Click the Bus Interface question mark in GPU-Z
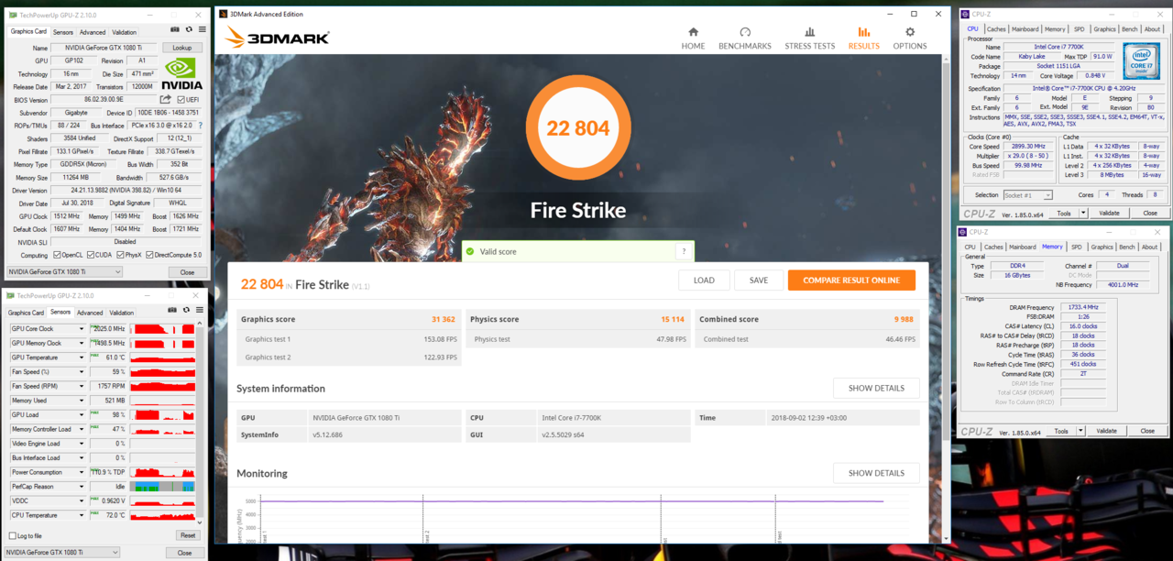 click(x=201, y=126)
